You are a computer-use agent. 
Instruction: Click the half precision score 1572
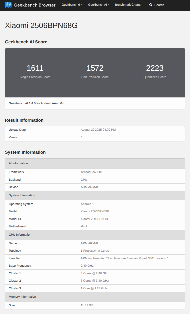[x=95, y=68]
